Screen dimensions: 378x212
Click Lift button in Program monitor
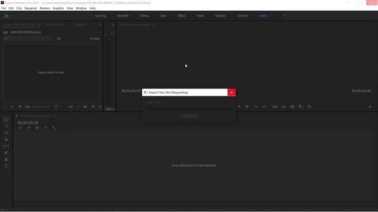point(275,107)
